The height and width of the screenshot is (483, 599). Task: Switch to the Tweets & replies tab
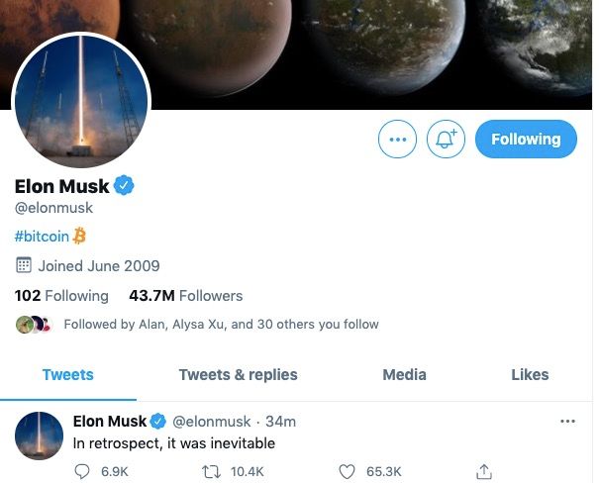(x=238, y=374)
